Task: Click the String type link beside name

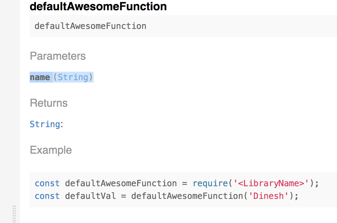Action: pos(73,77)
